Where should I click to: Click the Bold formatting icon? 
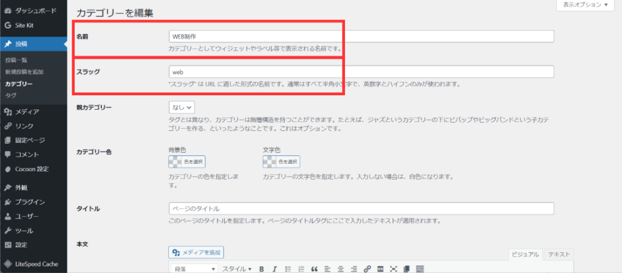(x=262, y=269)
